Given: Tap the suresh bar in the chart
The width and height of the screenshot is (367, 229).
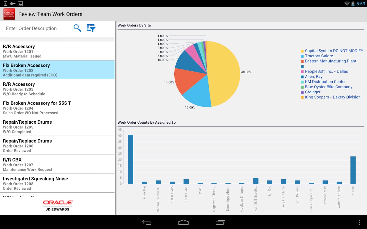Looking at the screenshot, I should point(353,170).
